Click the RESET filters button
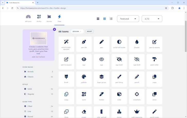This screenshot has height=118, width=187. 89,32
